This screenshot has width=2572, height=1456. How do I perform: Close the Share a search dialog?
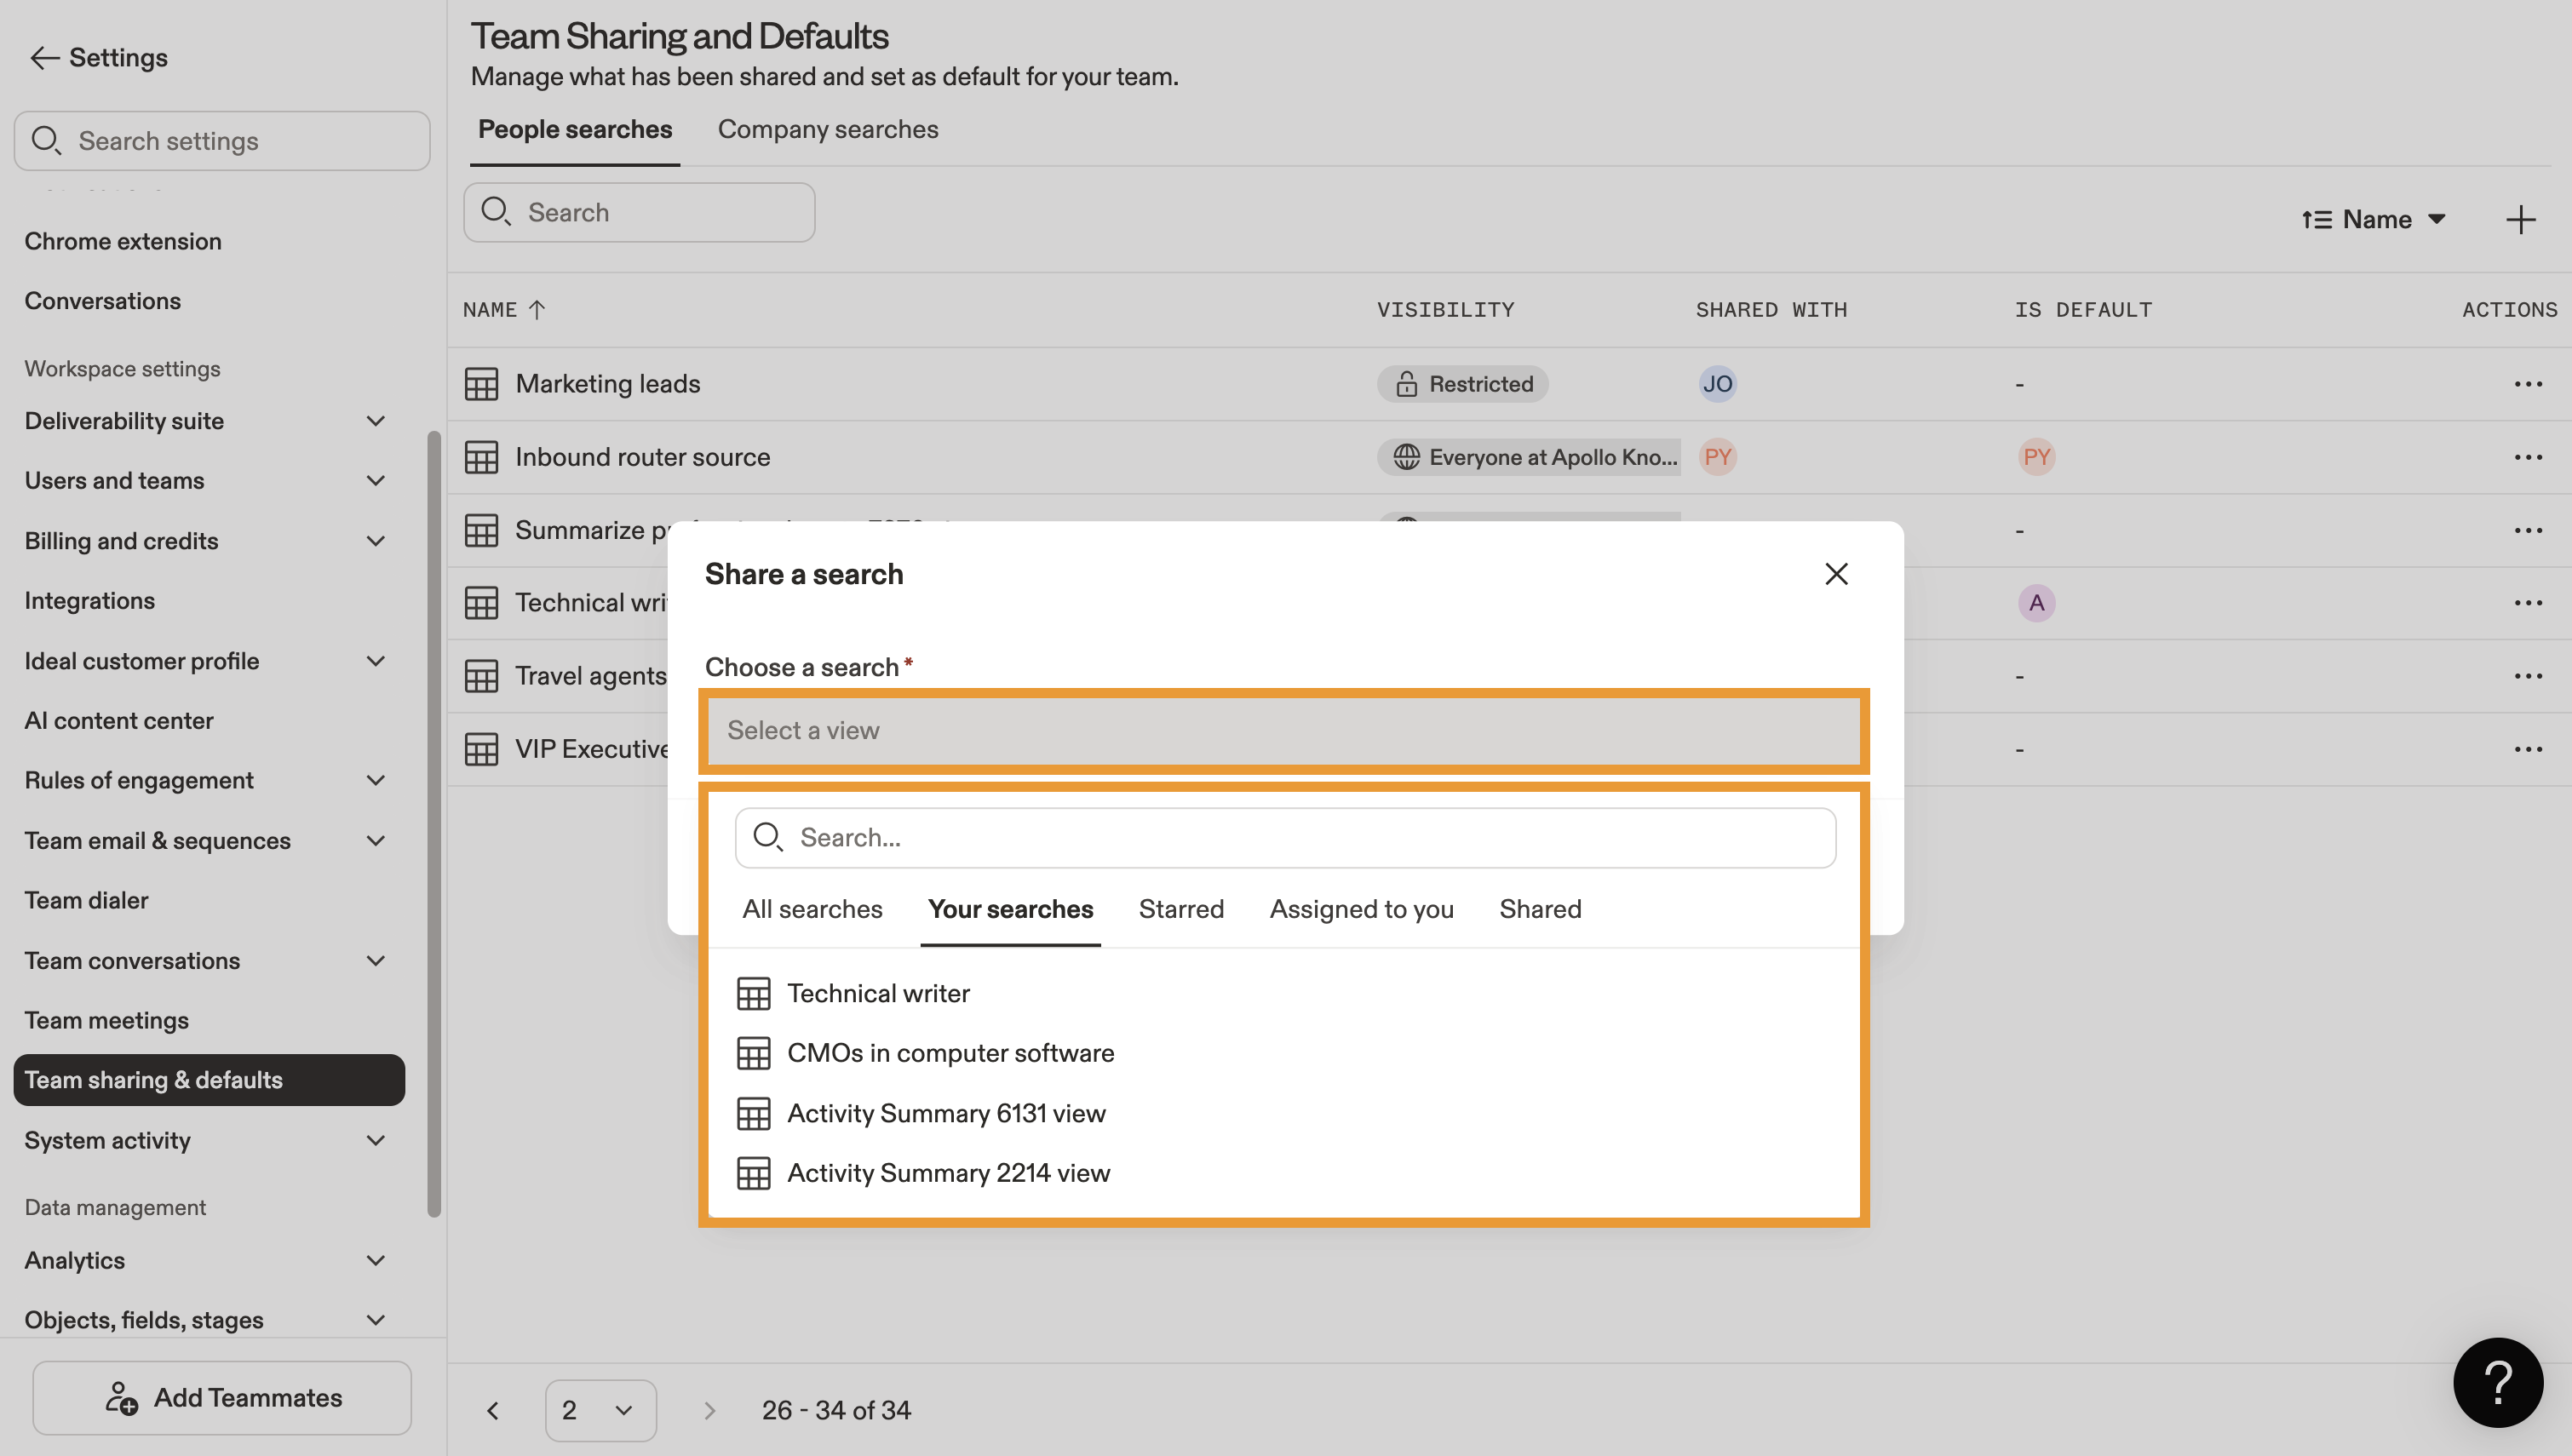pyautogui.click(x=1836, y=574)
